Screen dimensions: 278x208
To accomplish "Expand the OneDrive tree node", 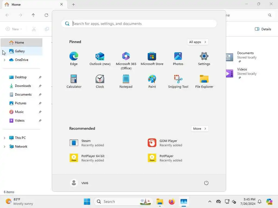I will click(4, 60).
